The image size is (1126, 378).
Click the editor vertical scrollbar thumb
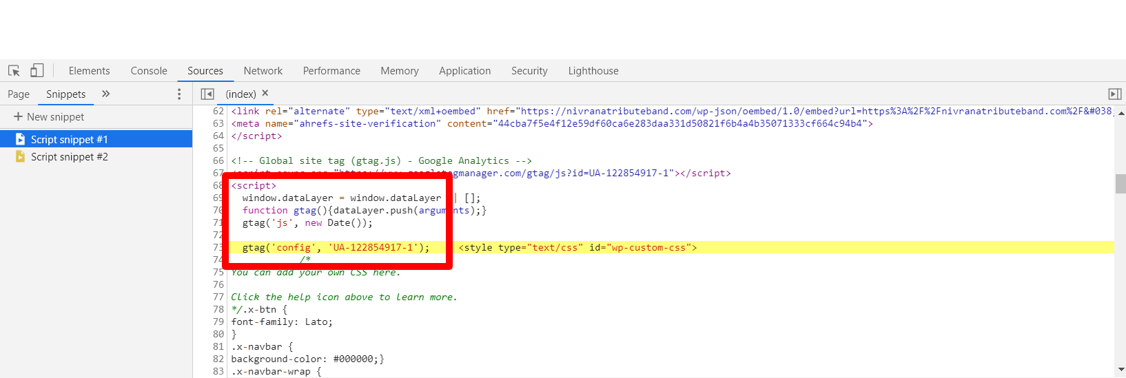click(x=1120, y=184)
